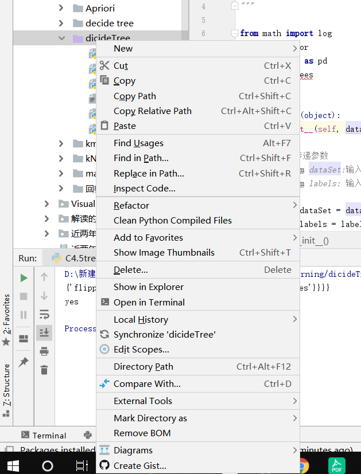This screenshot has height=474, width=361.
Task: Rerun with green play button
Action: click(24, 278)
